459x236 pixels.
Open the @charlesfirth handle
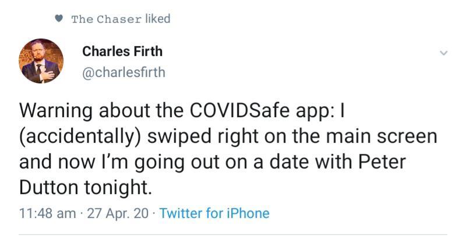tap(124, 72)
